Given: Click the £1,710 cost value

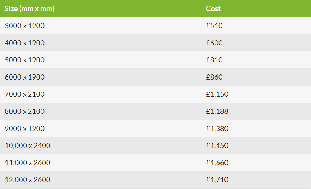Looking at the screenshot, I should tap(217, 180).
